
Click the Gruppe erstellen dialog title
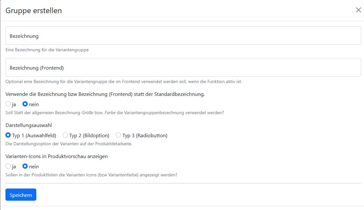(x=33, y=11)
